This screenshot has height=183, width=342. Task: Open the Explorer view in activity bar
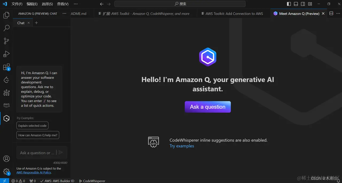coord(6,15)
